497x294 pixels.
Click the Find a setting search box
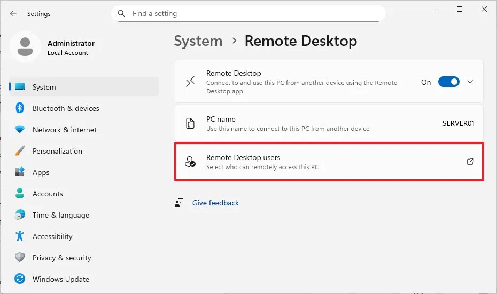(x=248, y=13)
